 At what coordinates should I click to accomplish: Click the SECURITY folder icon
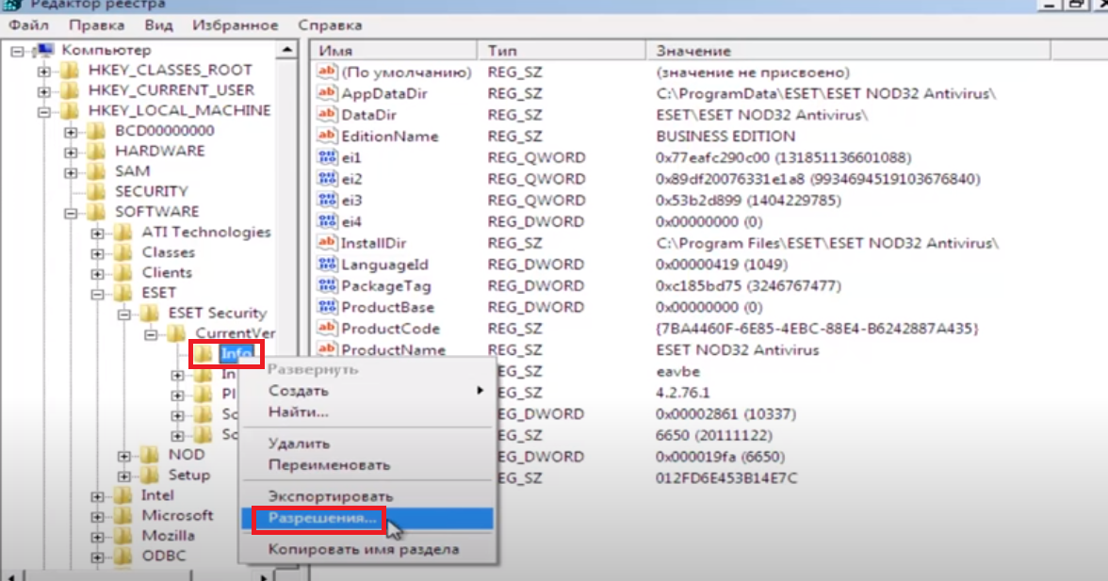[x=96, y=191]
